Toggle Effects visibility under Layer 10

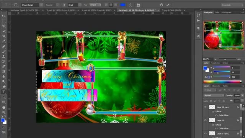[x=213, y=125]
